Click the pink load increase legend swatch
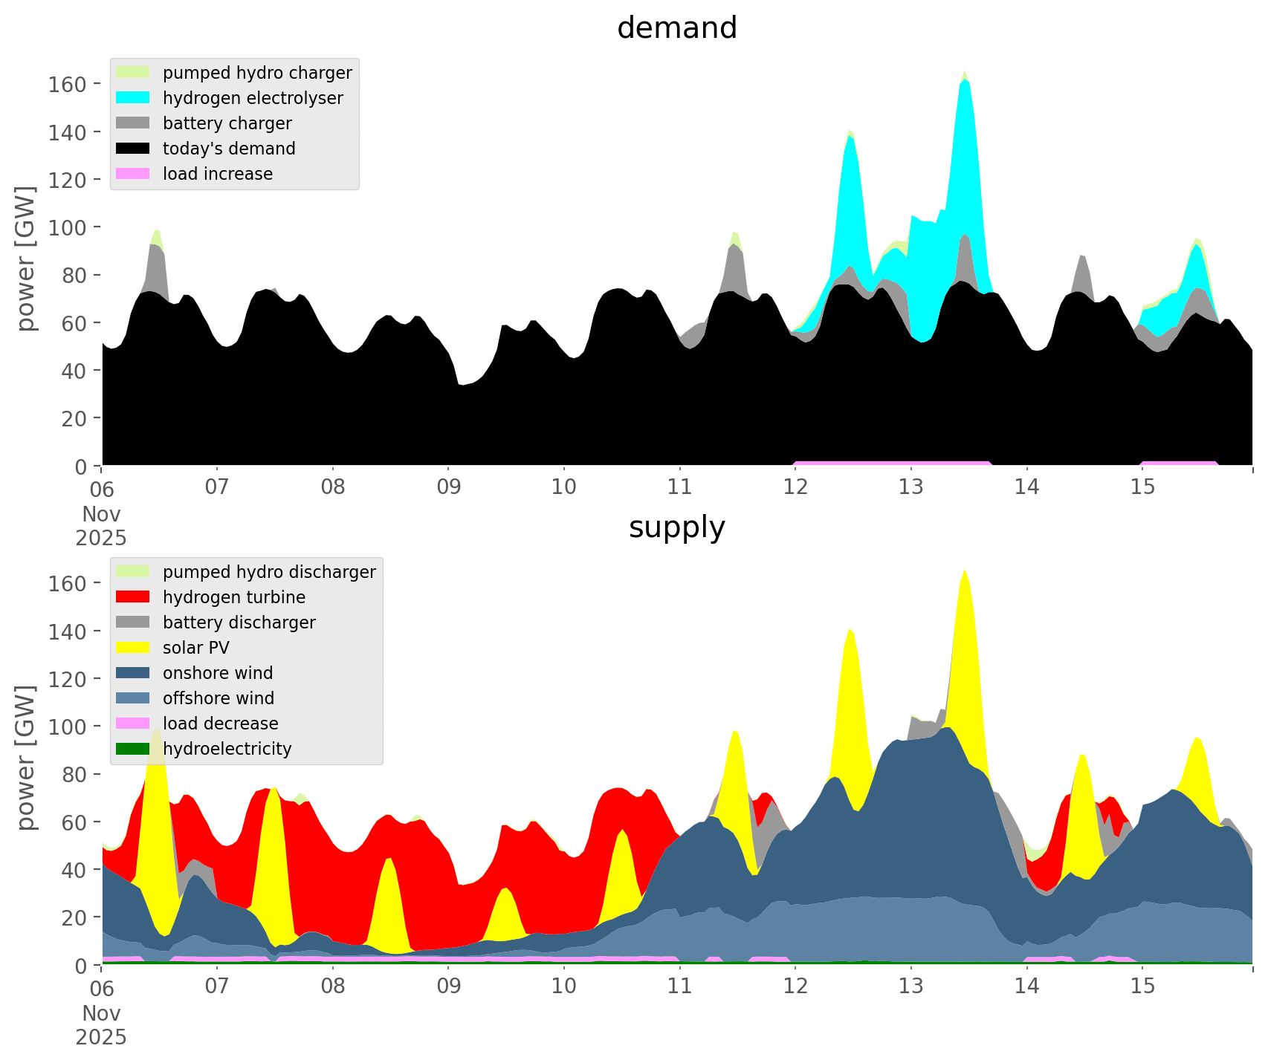1268x1063 pixels. tap(133, 174)
